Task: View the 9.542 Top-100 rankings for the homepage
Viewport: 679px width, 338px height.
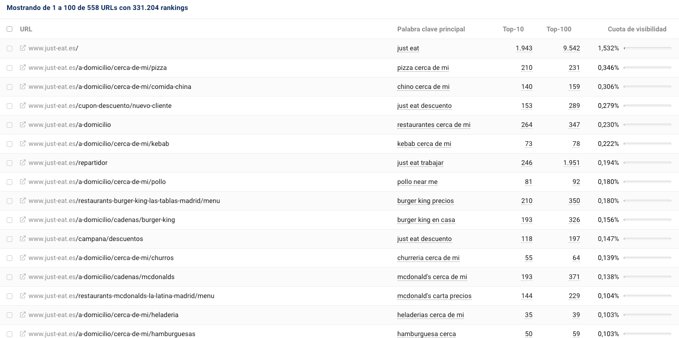Action: point(571,48)
